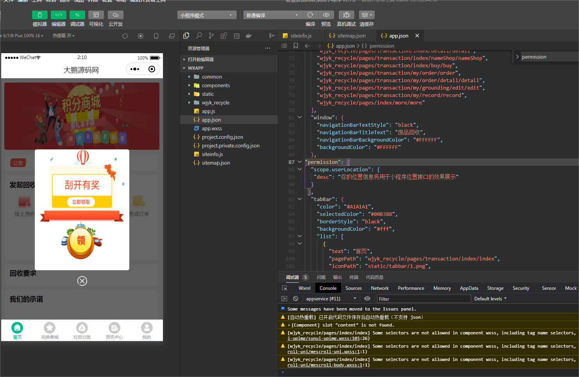Open the i-upimg/sunui-upimg.wxss:105 link

coord(323,338)
